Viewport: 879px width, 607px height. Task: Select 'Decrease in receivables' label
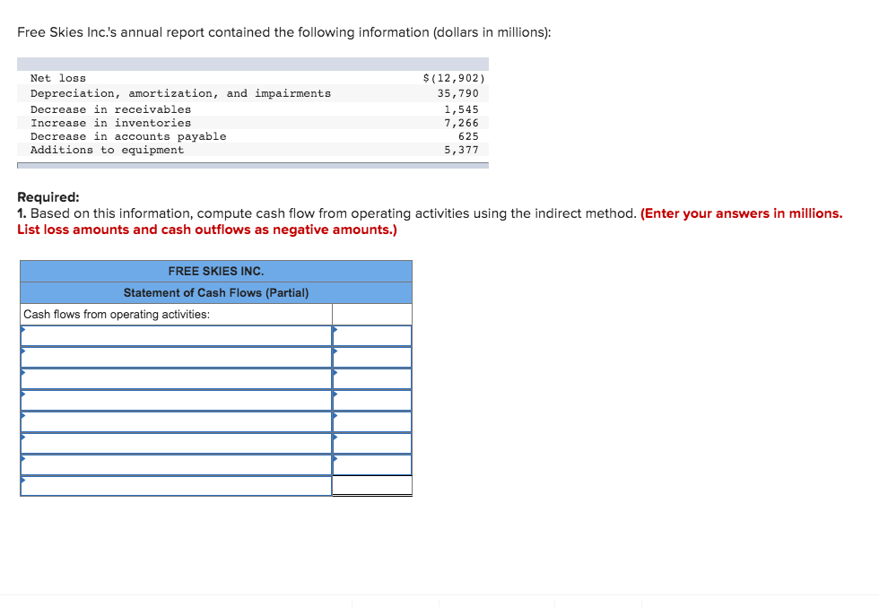[x=110, y=109]
